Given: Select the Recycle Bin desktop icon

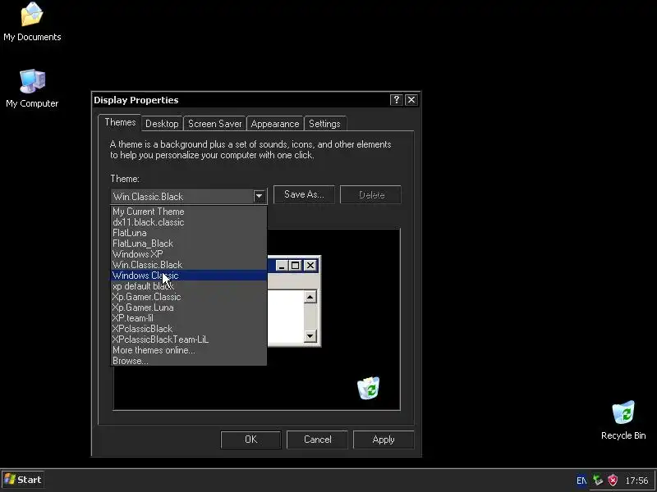Looking at the screenshot, I should 623,420.
